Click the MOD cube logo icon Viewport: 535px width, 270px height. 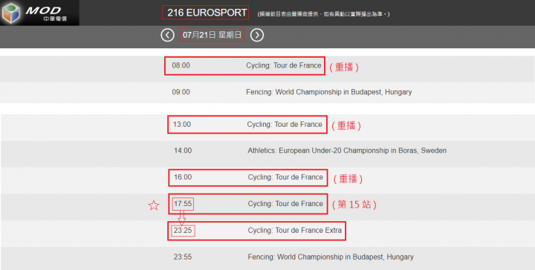point(12,13)
